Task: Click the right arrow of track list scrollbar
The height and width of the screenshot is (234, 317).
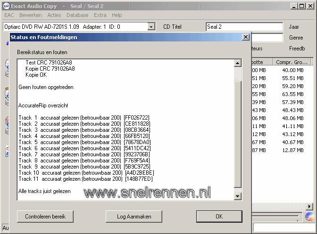Action: coord(309,206)
